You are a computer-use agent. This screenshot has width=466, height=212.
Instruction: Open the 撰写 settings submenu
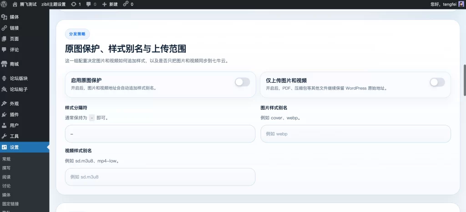[x=6, y=168]
